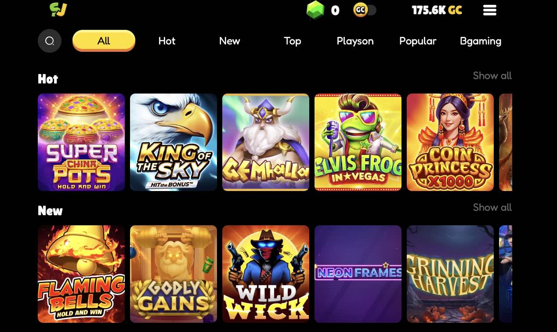
Task: Click the green SJ site logo
Action: (58, 10)
